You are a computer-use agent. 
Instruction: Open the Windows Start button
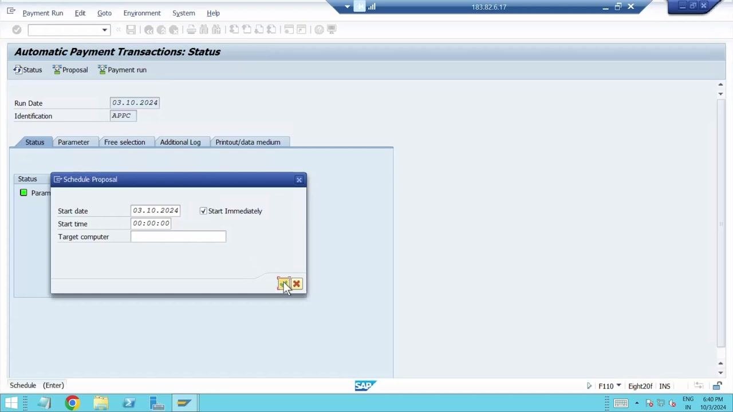pyautogui.click(x=11, y=403)
